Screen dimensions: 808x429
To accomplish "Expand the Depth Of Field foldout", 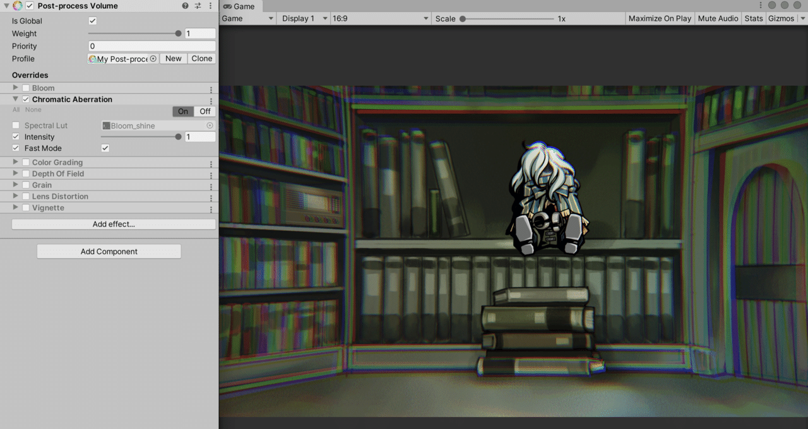I will point(16,173).
